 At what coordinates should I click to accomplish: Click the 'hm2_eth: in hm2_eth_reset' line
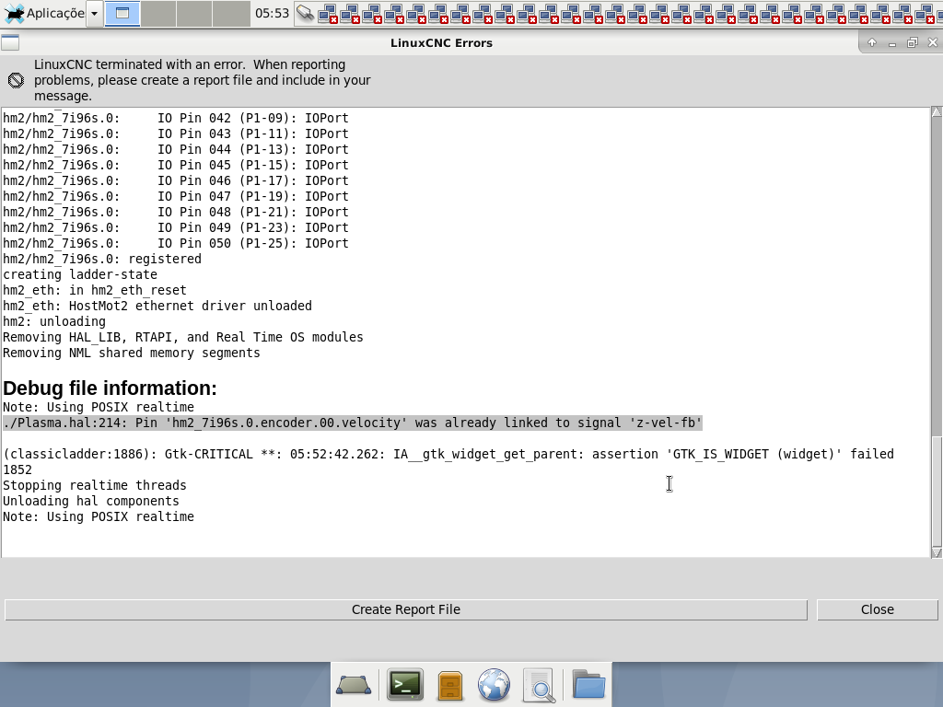[95, 290]
